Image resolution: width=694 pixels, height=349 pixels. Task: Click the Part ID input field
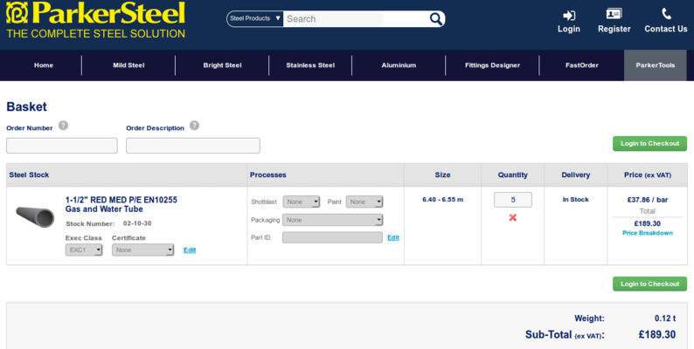(332, 237)
